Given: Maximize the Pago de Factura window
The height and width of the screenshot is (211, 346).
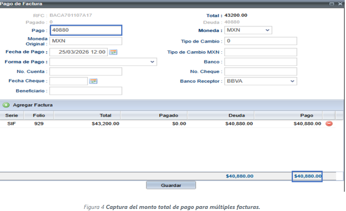Looking at the screenshot, I should 332,3.
